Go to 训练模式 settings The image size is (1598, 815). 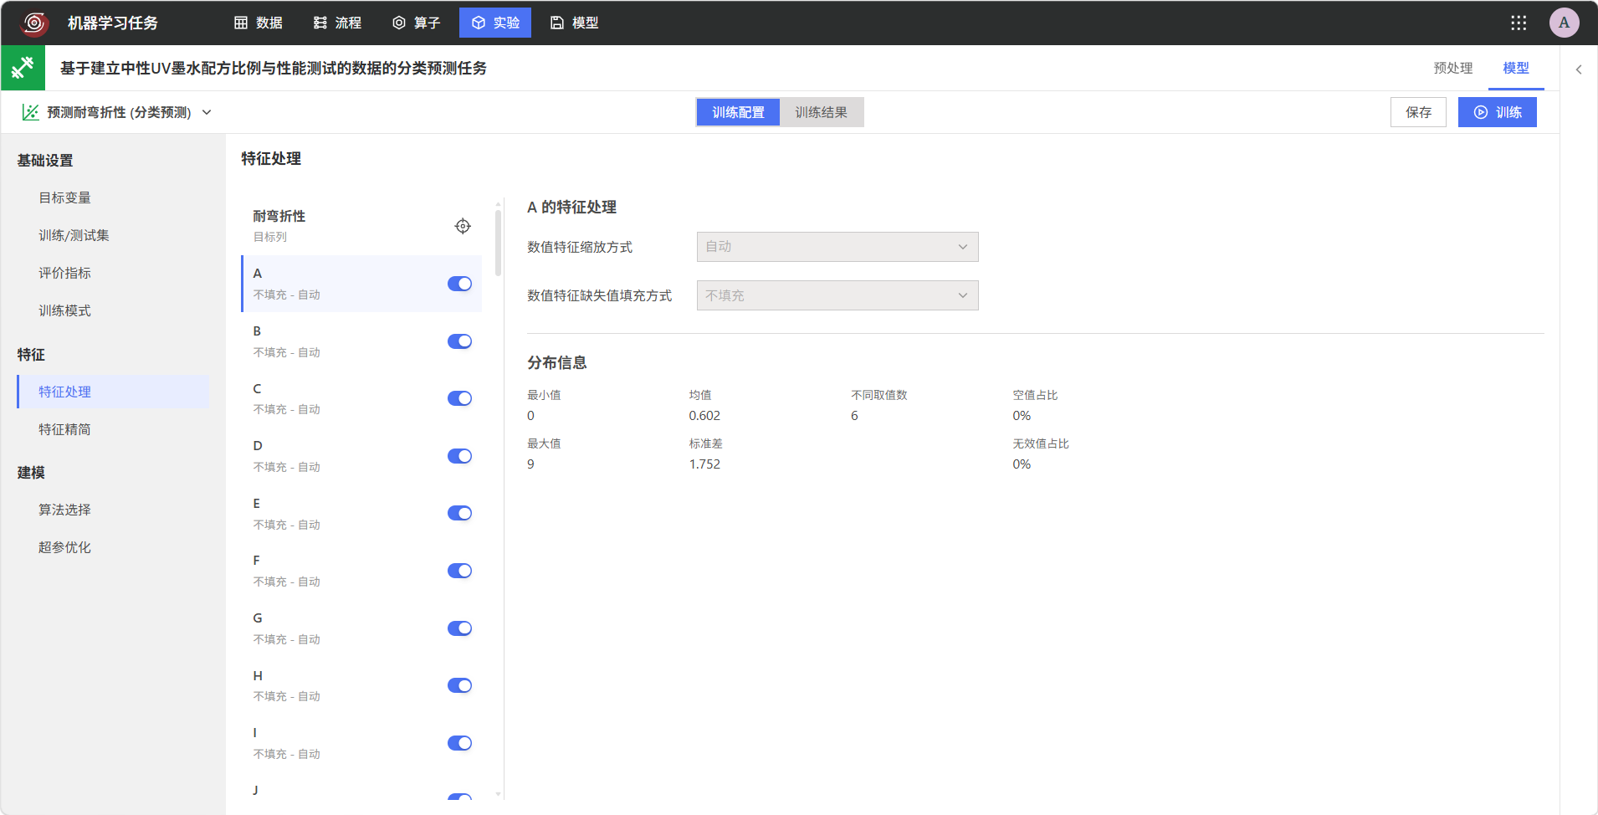(x=64, y=310)
